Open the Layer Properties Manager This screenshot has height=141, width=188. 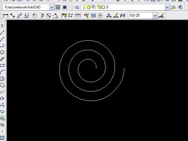pyautogui.click(x=77, y=7)
